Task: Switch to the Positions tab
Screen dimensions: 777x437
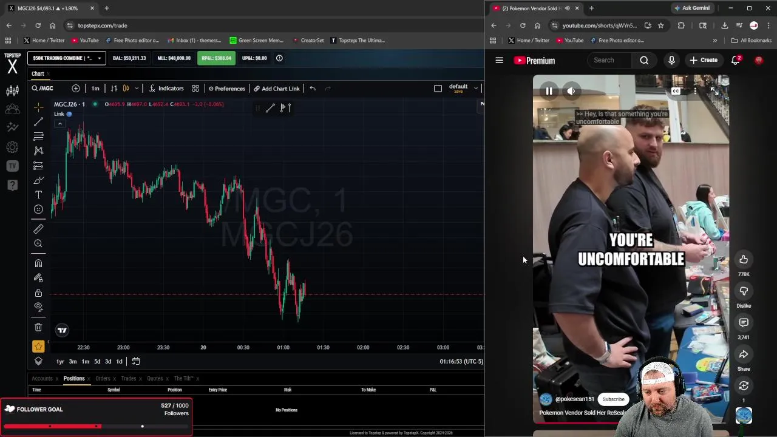Action: coord(74,379)
